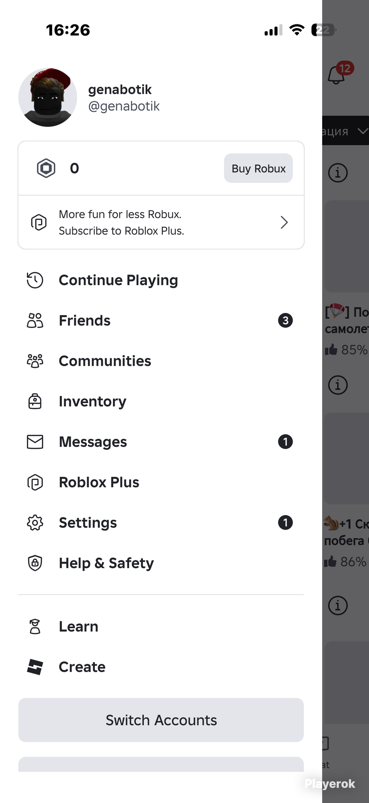Viewport: 369px width, 803px height.
Task: Tap the Robux currency icon
Action: pos(46,168)
